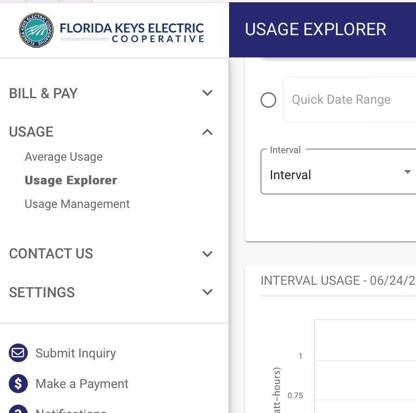Click the BILL & PAY menu heading
The image size is (416, 413).
(43, 94)
